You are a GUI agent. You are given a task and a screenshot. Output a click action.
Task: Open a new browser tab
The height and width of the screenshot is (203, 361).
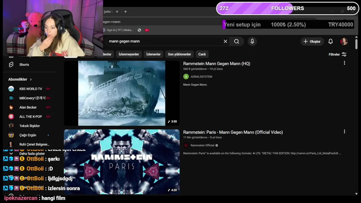[126, 12]
